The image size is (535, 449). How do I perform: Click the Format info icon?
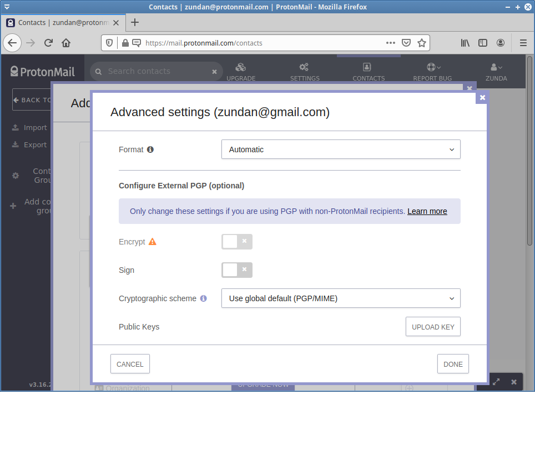150,149
